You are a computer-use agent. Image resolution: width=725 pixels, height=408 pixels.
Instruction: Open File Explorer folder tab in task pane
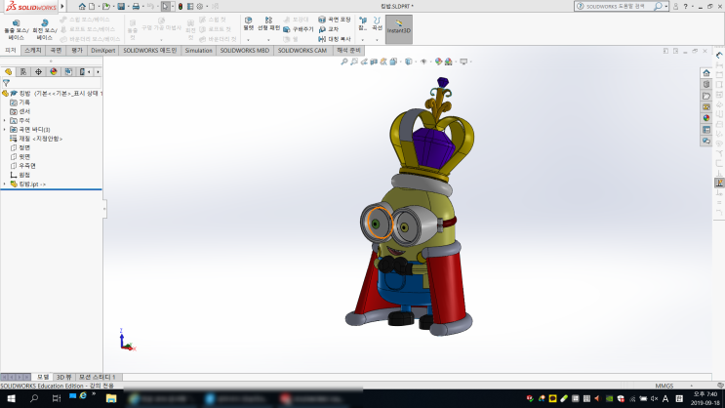pos(706,96)
